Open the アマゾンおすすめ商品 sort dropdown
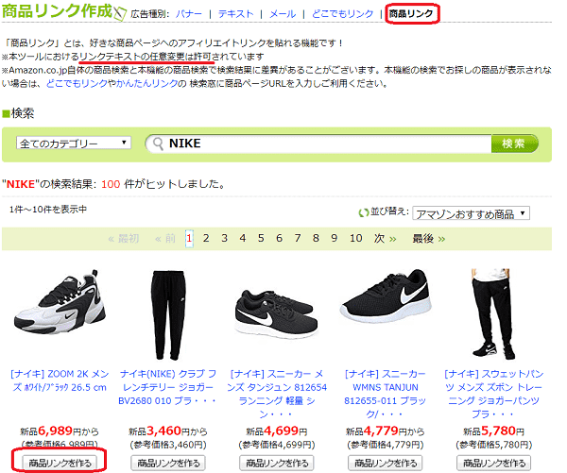Viewport: 567px width, 473px height. 471,213
